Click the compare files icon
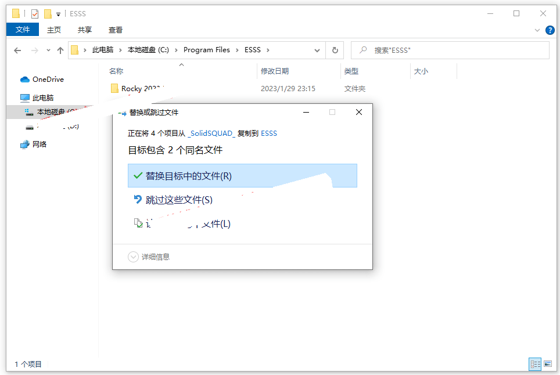This screenshot has width=560, height=375. (138, 223)
